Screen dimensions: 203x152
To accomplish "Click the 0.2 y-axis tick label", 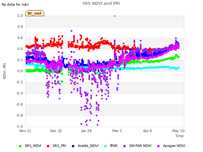I will coord(20,60).
